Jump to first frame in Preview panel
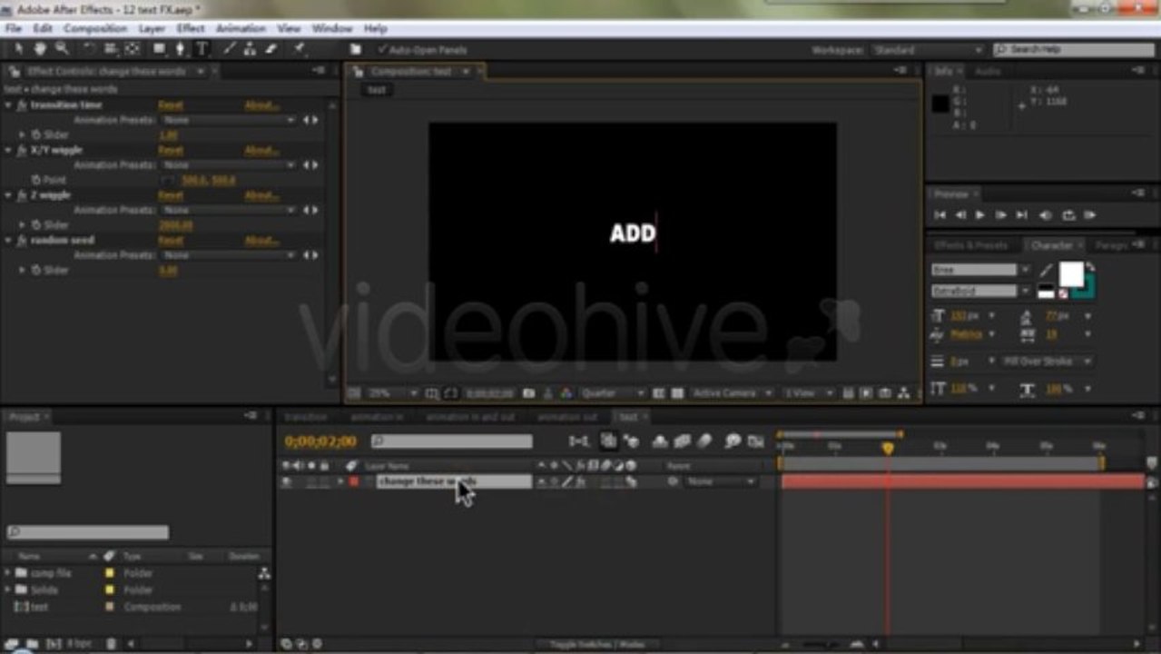This screenshot has height=654, width=1161. tap(940, 215)
